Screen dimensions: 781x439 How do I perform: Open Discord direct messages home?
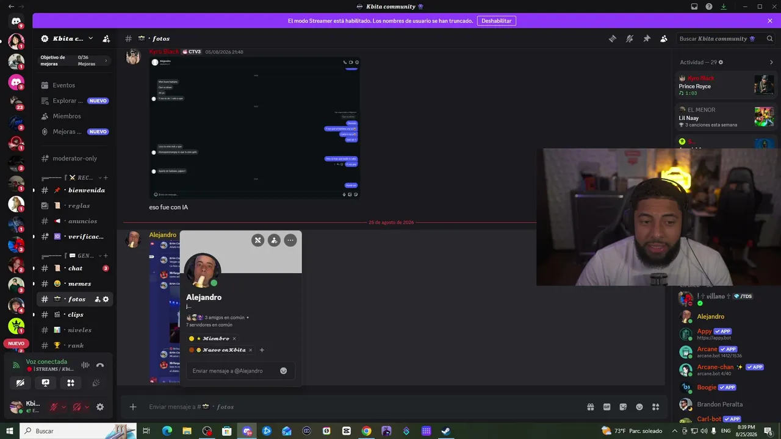tap(16, 21)
